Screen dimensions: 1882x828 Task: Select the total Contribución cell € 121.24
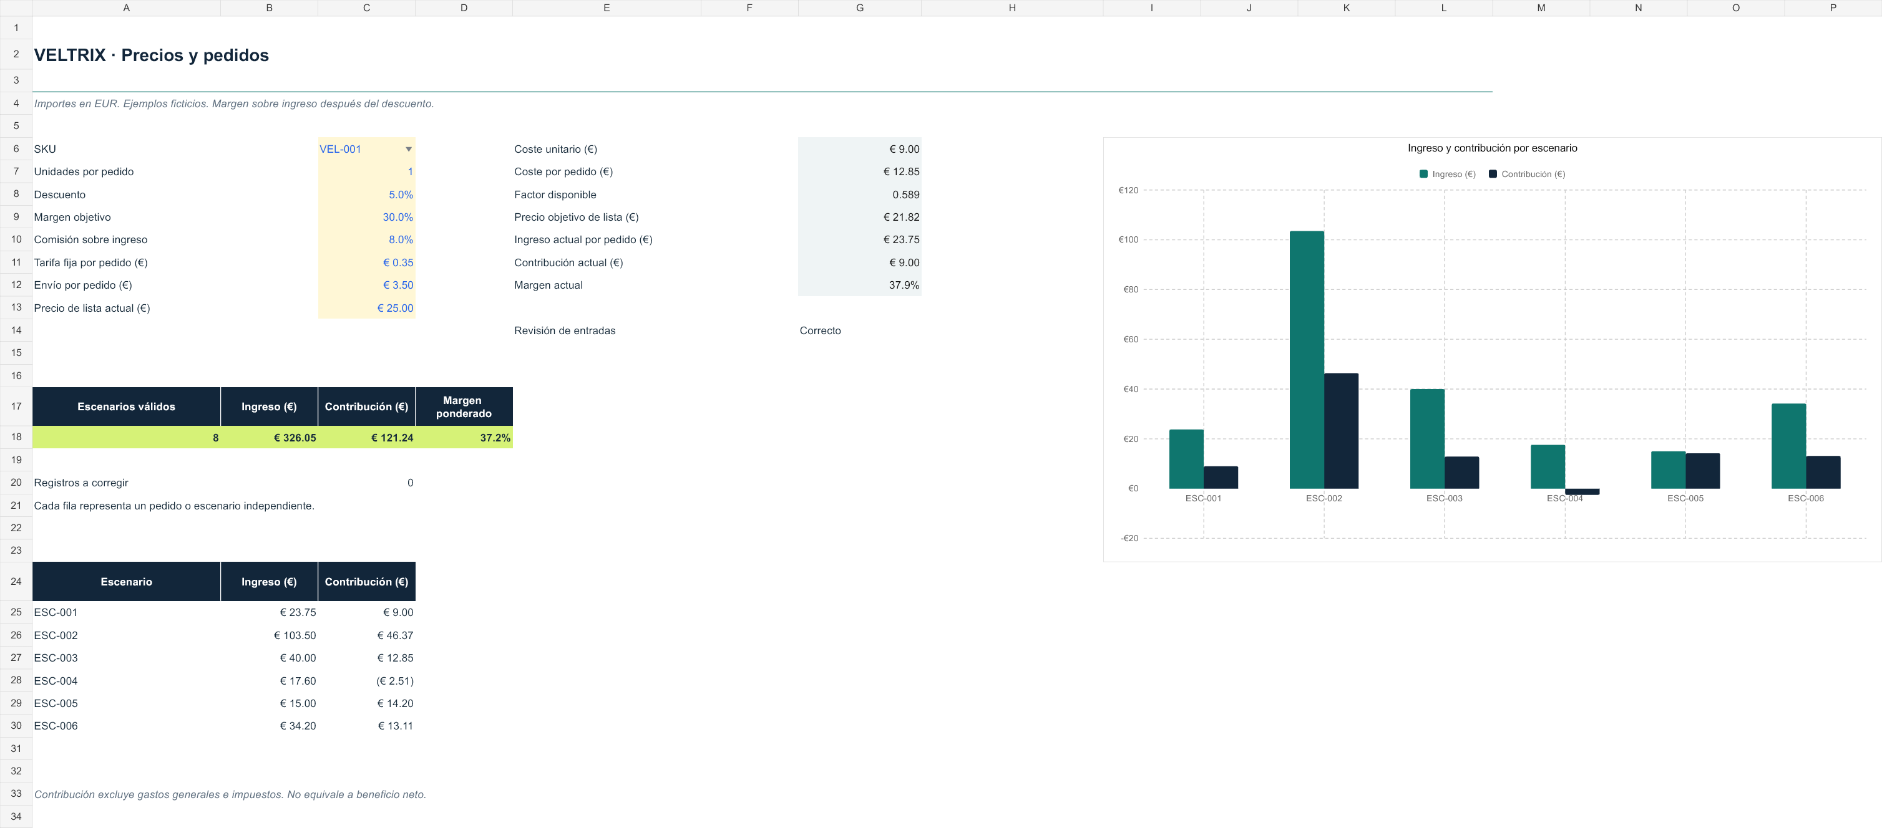[367, 437]
